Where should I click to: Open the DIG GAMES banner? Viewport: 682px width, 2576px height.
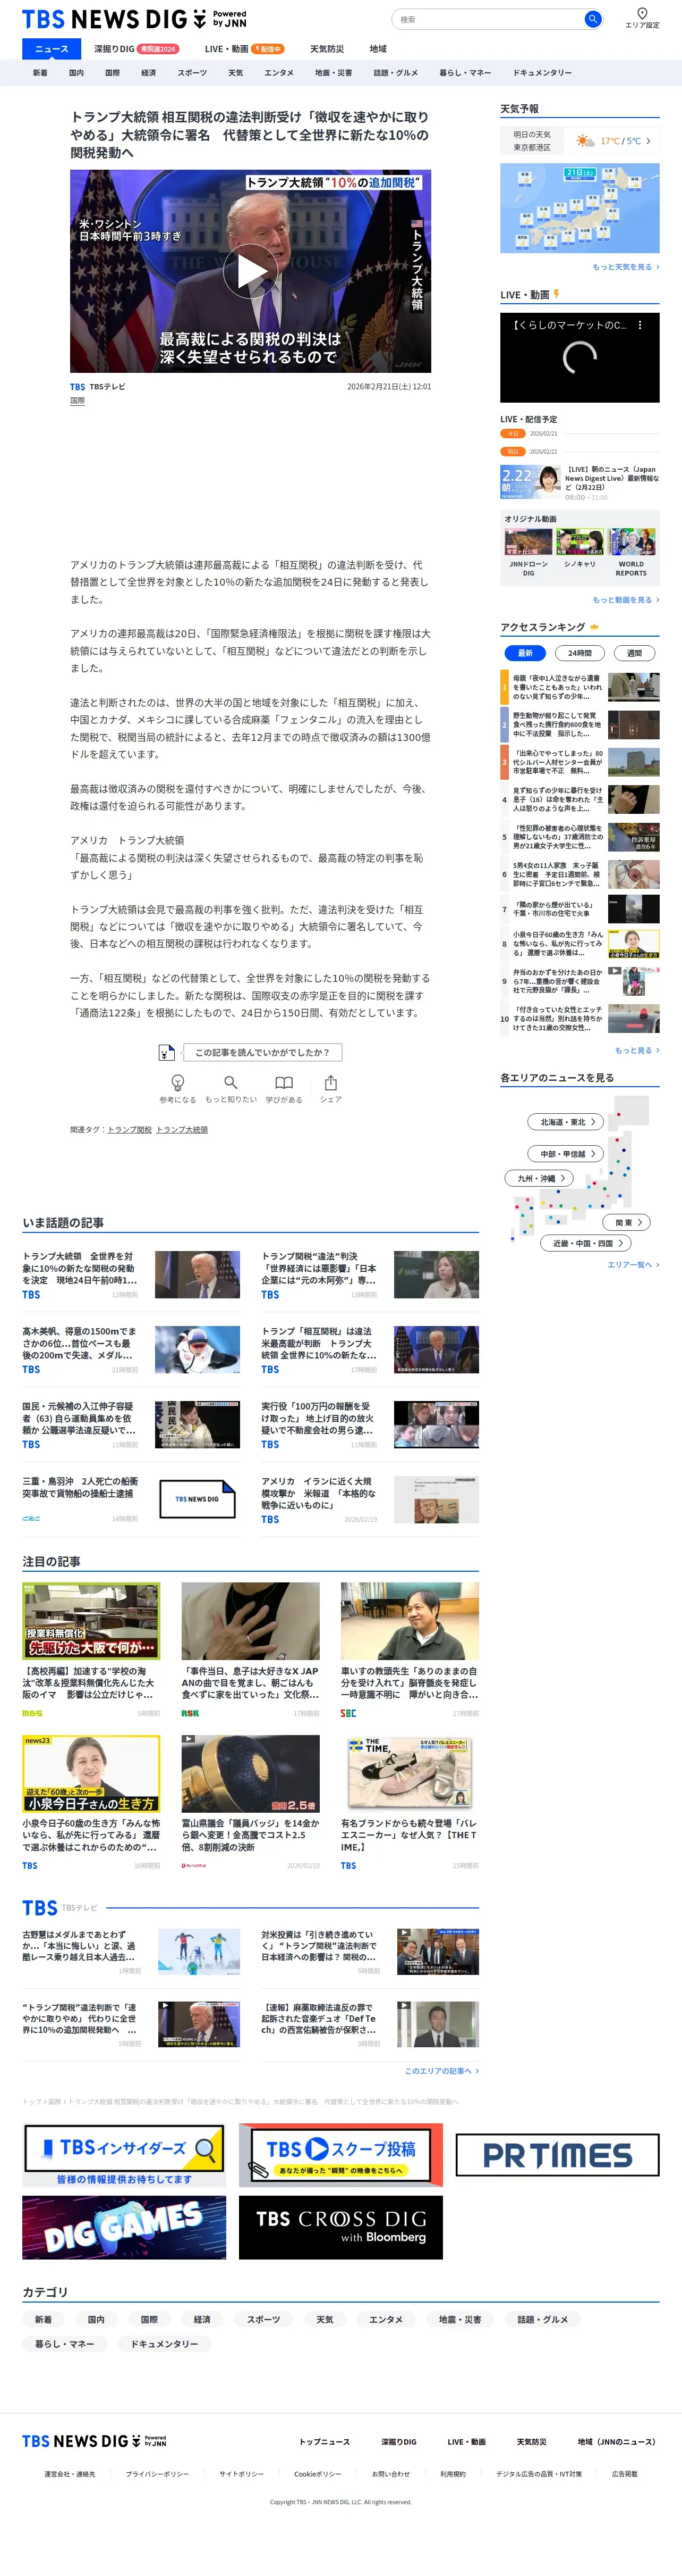point(124,2227)
